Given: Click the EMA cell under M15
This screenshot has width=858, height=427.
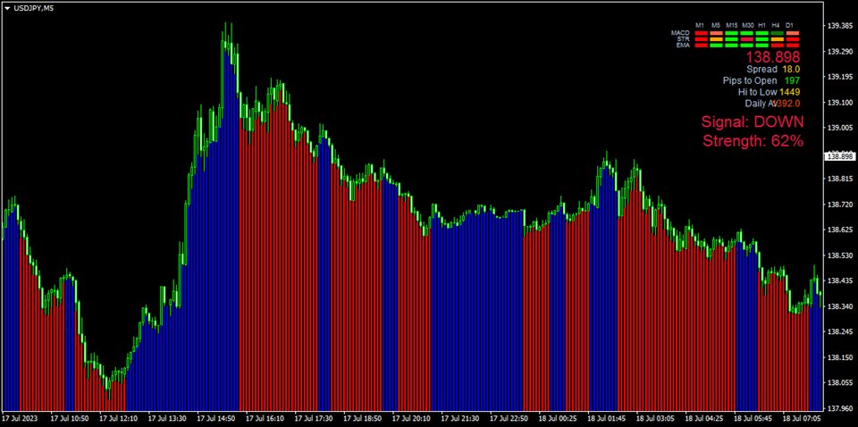Looking at the screenshot, I should [x=732, y=45].
